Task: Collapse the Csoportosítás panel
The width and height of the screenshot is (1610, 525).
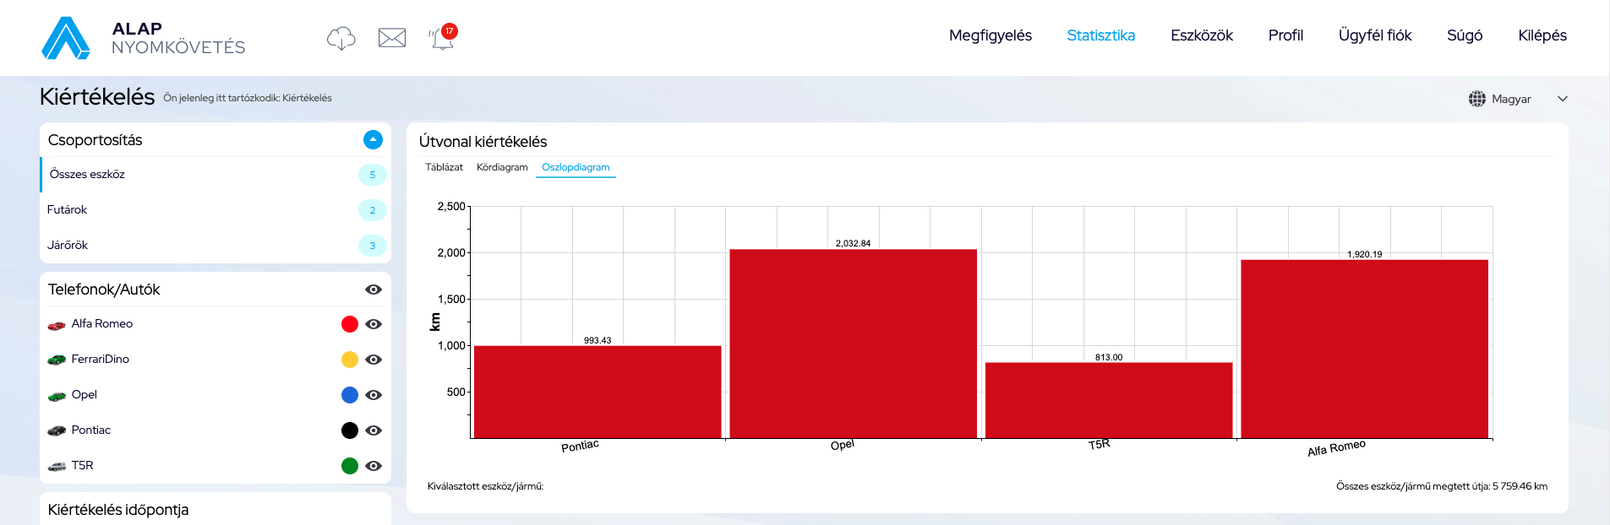Action: (373, 140)
